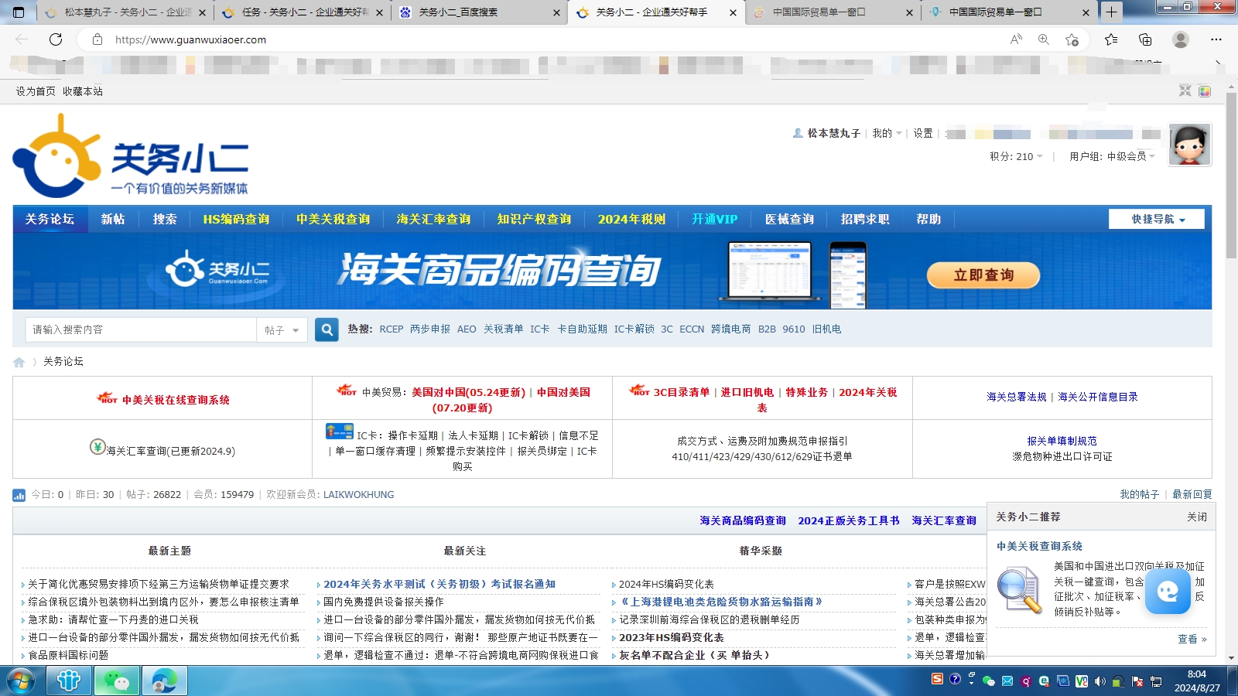This screenshot has height=696, width=1238.
Task: Open the 招聘求职 nav item
Action: (x=865, y=219)
